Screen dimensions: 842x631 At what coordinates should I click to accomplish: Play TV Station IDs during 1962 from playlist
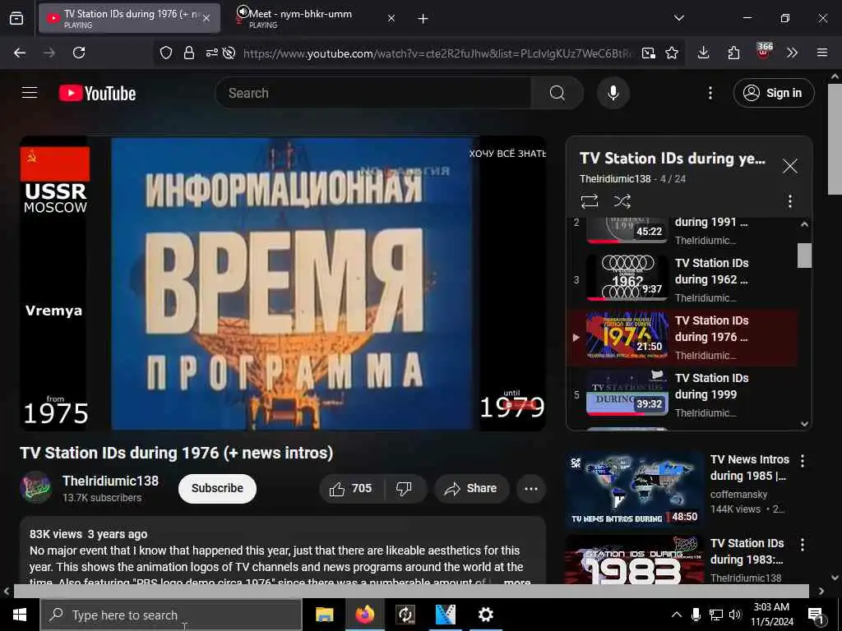point(682,279)
